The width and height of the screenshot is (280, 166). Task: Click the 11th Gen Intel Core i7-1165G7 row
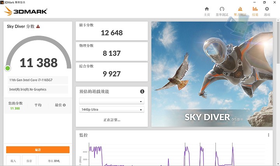(38, 80)
